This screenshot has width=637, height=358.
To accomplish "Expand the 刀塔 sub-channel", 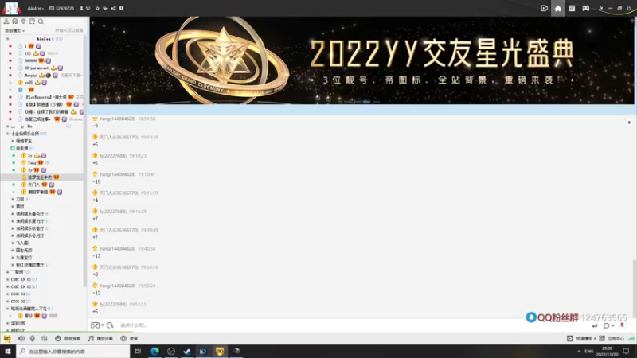I will point(13,200).
